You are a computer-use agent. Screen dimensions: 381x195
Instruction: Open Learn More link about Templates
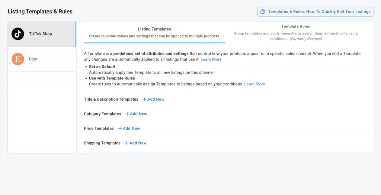point(211,59)
